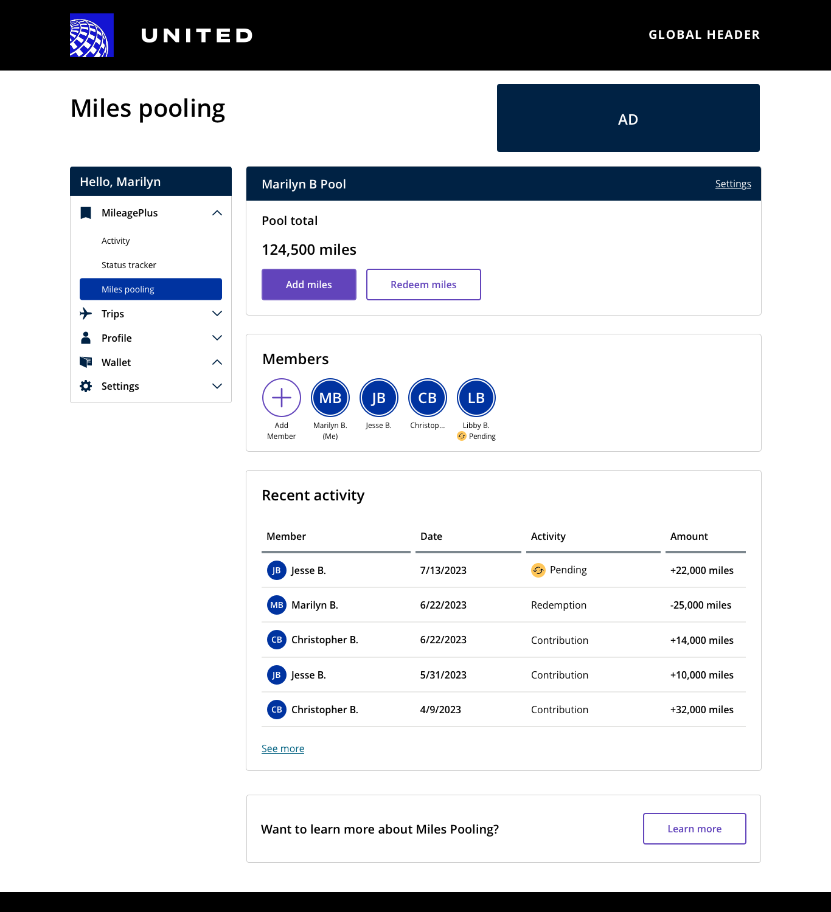Click the Add Member plus icon

(x=282, y=398)
